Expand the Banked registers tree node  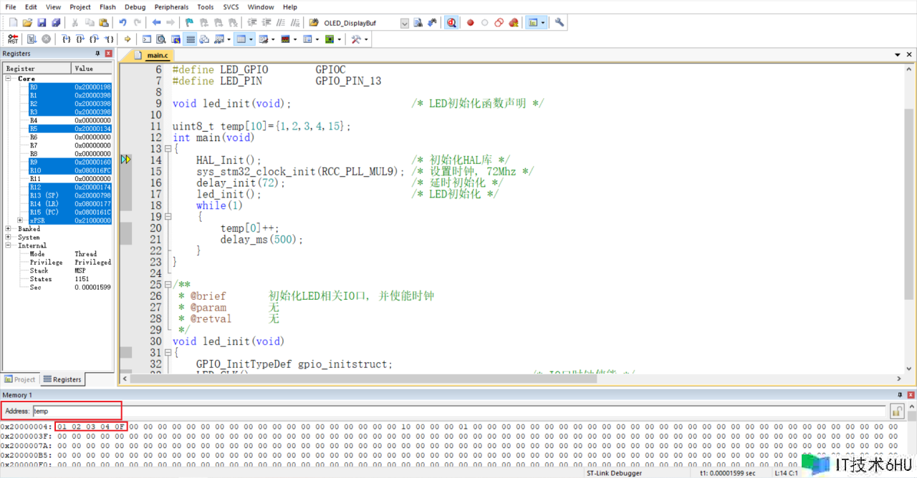coord(8,229)
